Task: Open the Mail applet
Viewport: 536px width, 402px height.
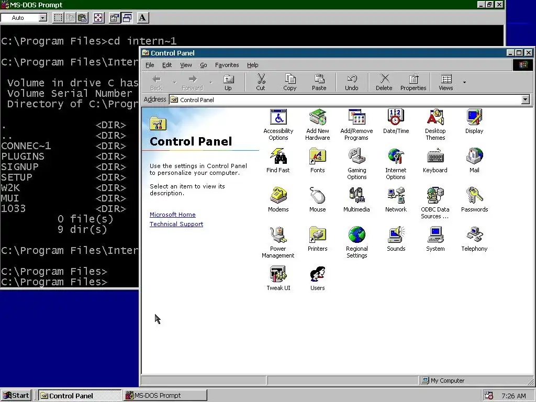Action: click(x=474, y=161)
